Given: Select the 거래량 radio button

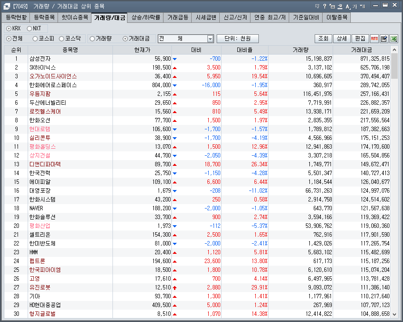Looking at the screenshot, I should 92,39.
